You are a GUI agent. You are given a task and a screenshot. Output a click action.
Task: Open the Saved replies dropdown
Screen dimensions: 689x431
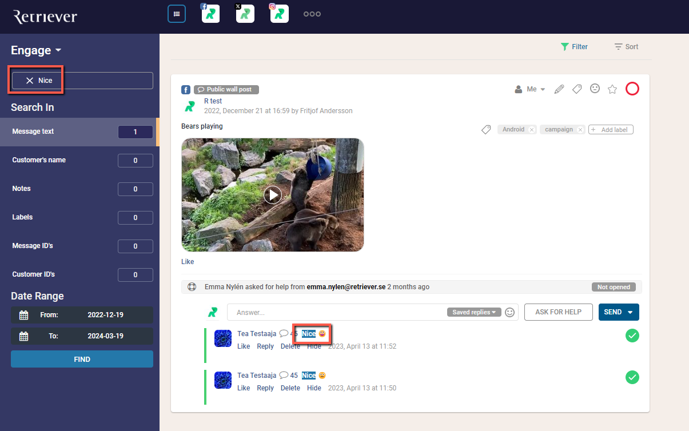point(474,312)
